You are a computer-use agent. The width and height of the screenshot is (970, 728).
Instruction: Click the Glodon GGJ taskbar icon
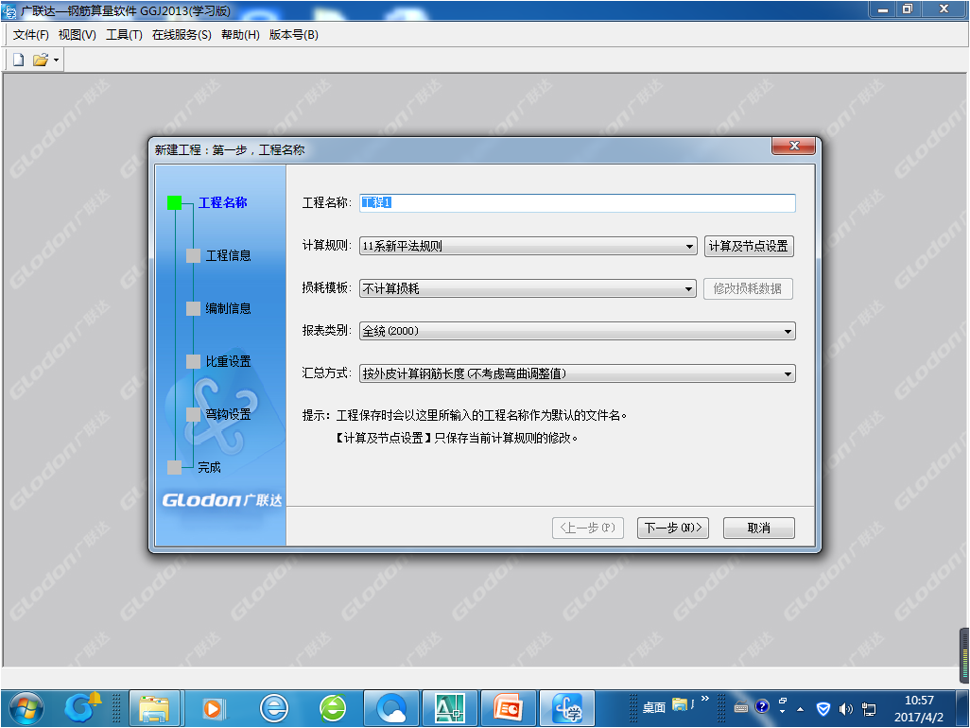click(567, 709)
